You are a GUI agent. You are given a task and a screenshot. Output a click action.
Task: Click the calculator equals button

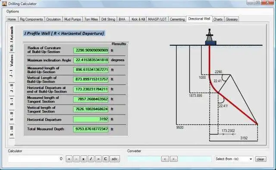click(98, 159)
